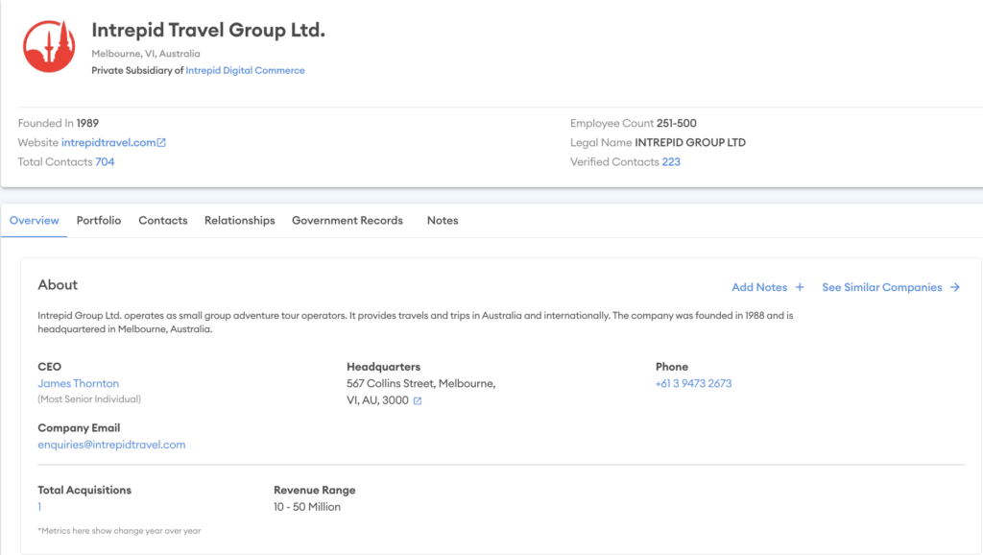983x555 pixels.
Task: Open CEO James Thornton profile
Action: point(79,383)
